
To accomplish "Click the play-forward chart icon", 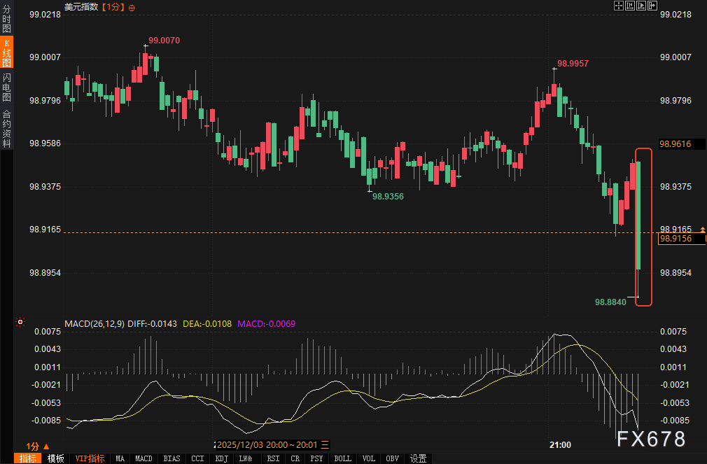I will click(x=641, y=6).
